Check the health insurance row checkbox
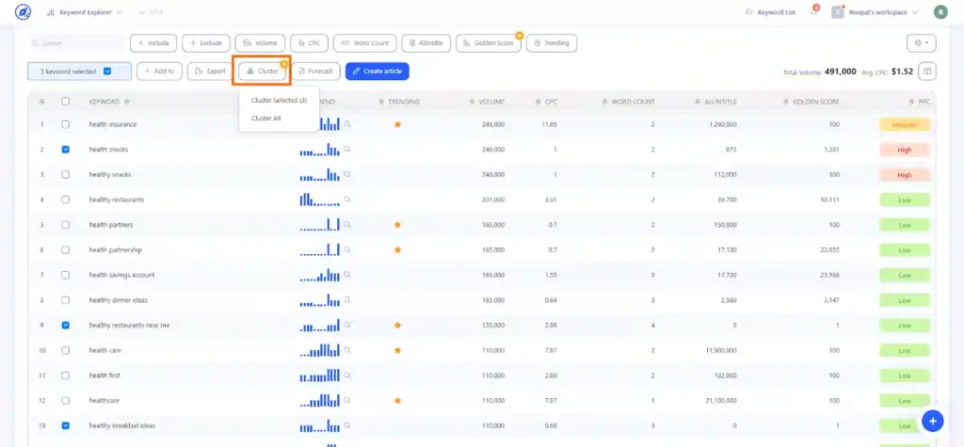Image resolution: width=964 pixels, height=447 pixels. point(65,124)
